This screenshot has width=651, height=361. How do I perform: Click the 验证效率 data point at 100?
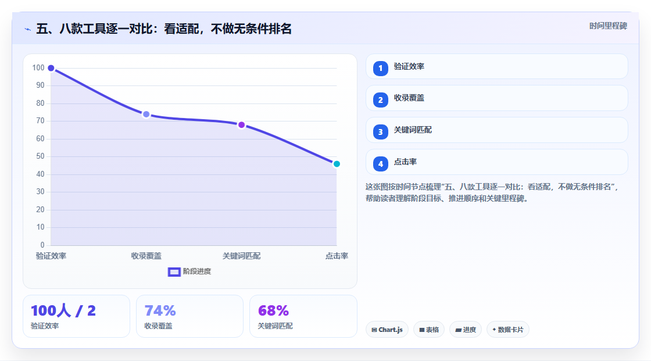coord(51,68)
